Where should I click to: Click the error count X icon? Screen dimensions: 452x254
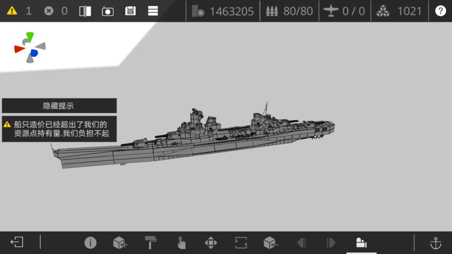pyautogui.click(x=49, y=11)
